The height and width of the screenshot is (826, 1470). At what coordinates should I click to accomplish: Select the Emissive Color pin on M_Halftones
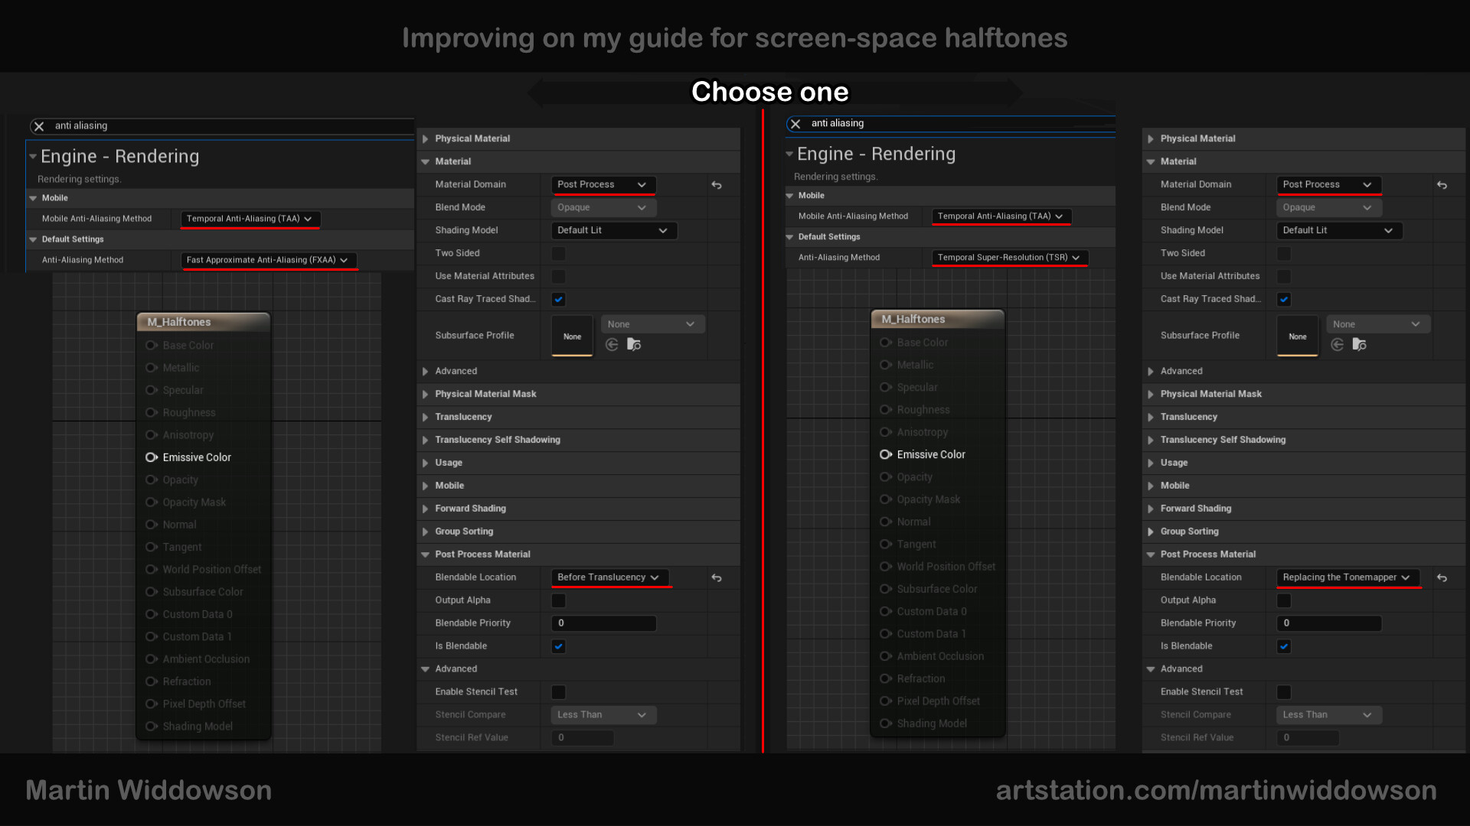tap(150, 457)
